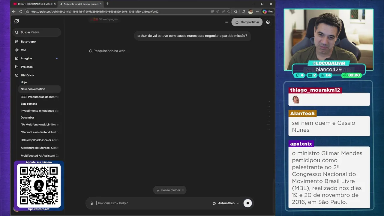Click the browser refresh icon
The image size is (384, 216).
21,12
